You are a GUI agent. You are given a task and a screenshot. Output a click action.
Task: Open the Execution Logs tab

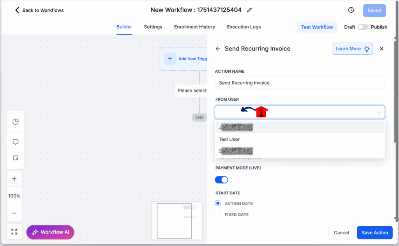(x=244, y=27)
